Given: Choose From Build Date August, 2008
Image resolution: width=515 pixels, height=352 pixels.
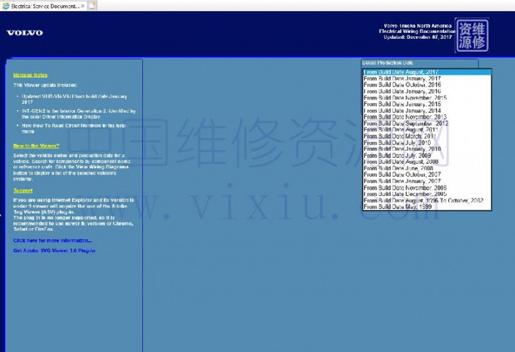Looking at the screenshot, I should click(x=427, y=162).
